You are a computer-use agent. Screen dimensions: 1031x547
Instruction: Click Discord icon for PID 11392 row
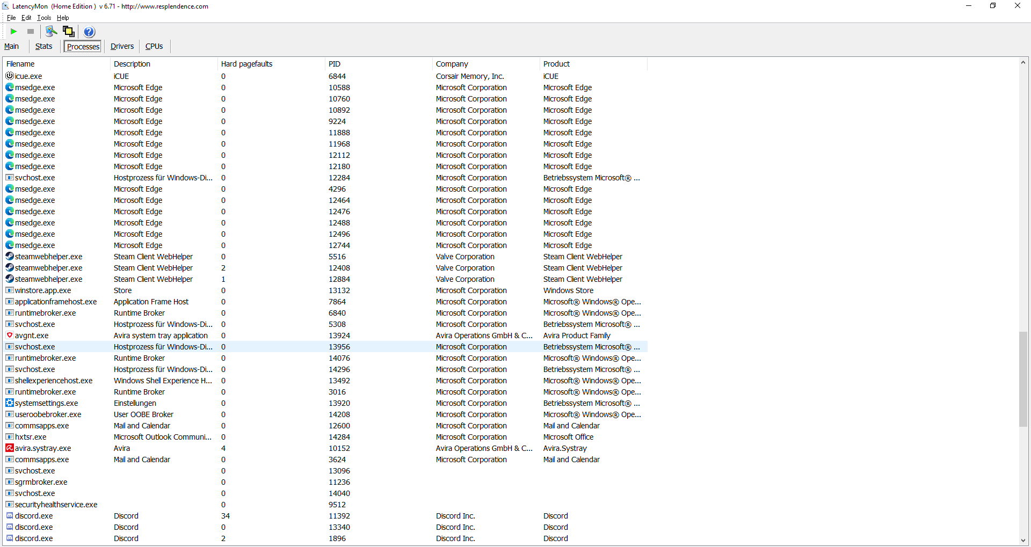pyautogui.click(x=10, y=515)
